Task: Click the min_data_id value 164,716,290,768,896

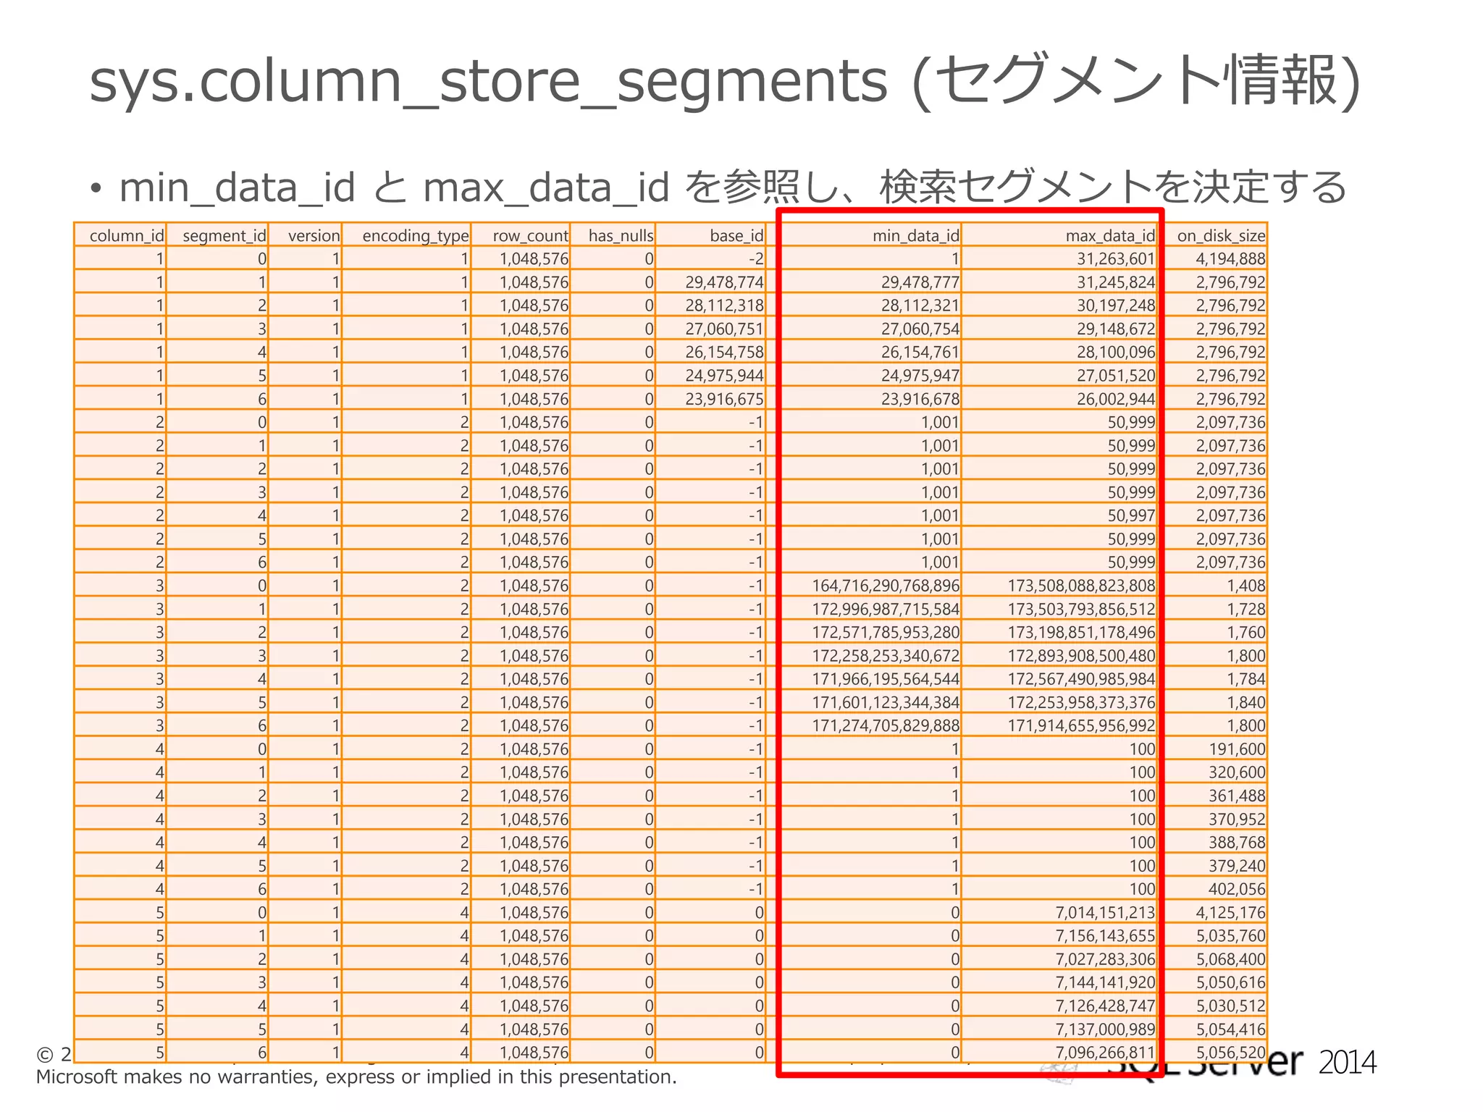Action: point(886,586)
